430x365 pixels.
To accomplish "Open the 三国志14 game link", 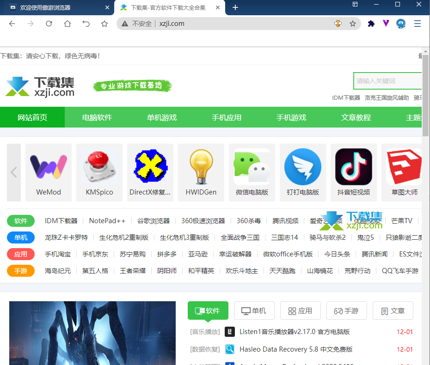I will pos(284,237).
